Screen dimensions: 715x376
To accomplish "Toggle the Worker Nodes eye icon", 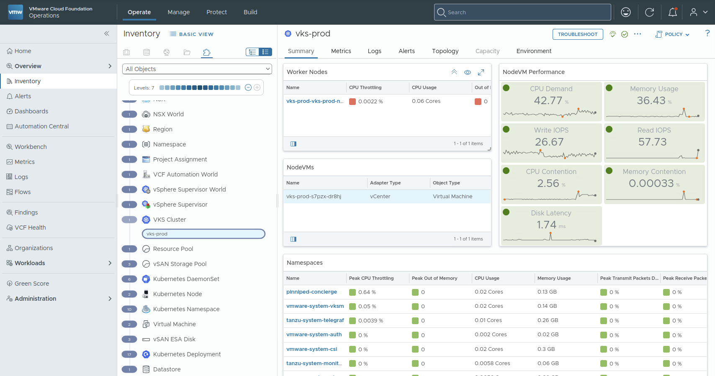I will 468,72.
